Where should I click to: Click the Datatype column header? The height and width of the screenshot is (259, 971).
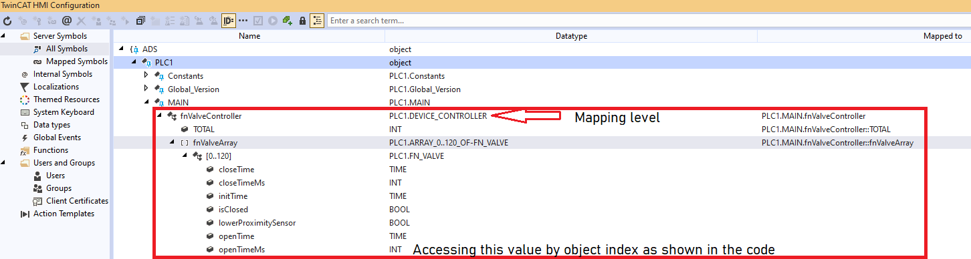click(571, 36)
